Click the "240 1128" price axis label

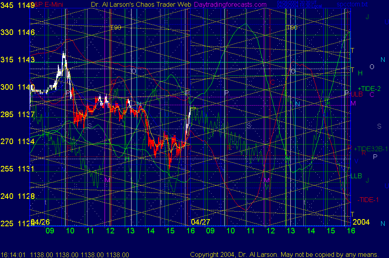(x=17, y=196)
